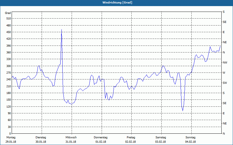Click the Windrichtung [Grad] chart title
The height and width of the screenshot is (145, 233).
[x=117, y=3]
